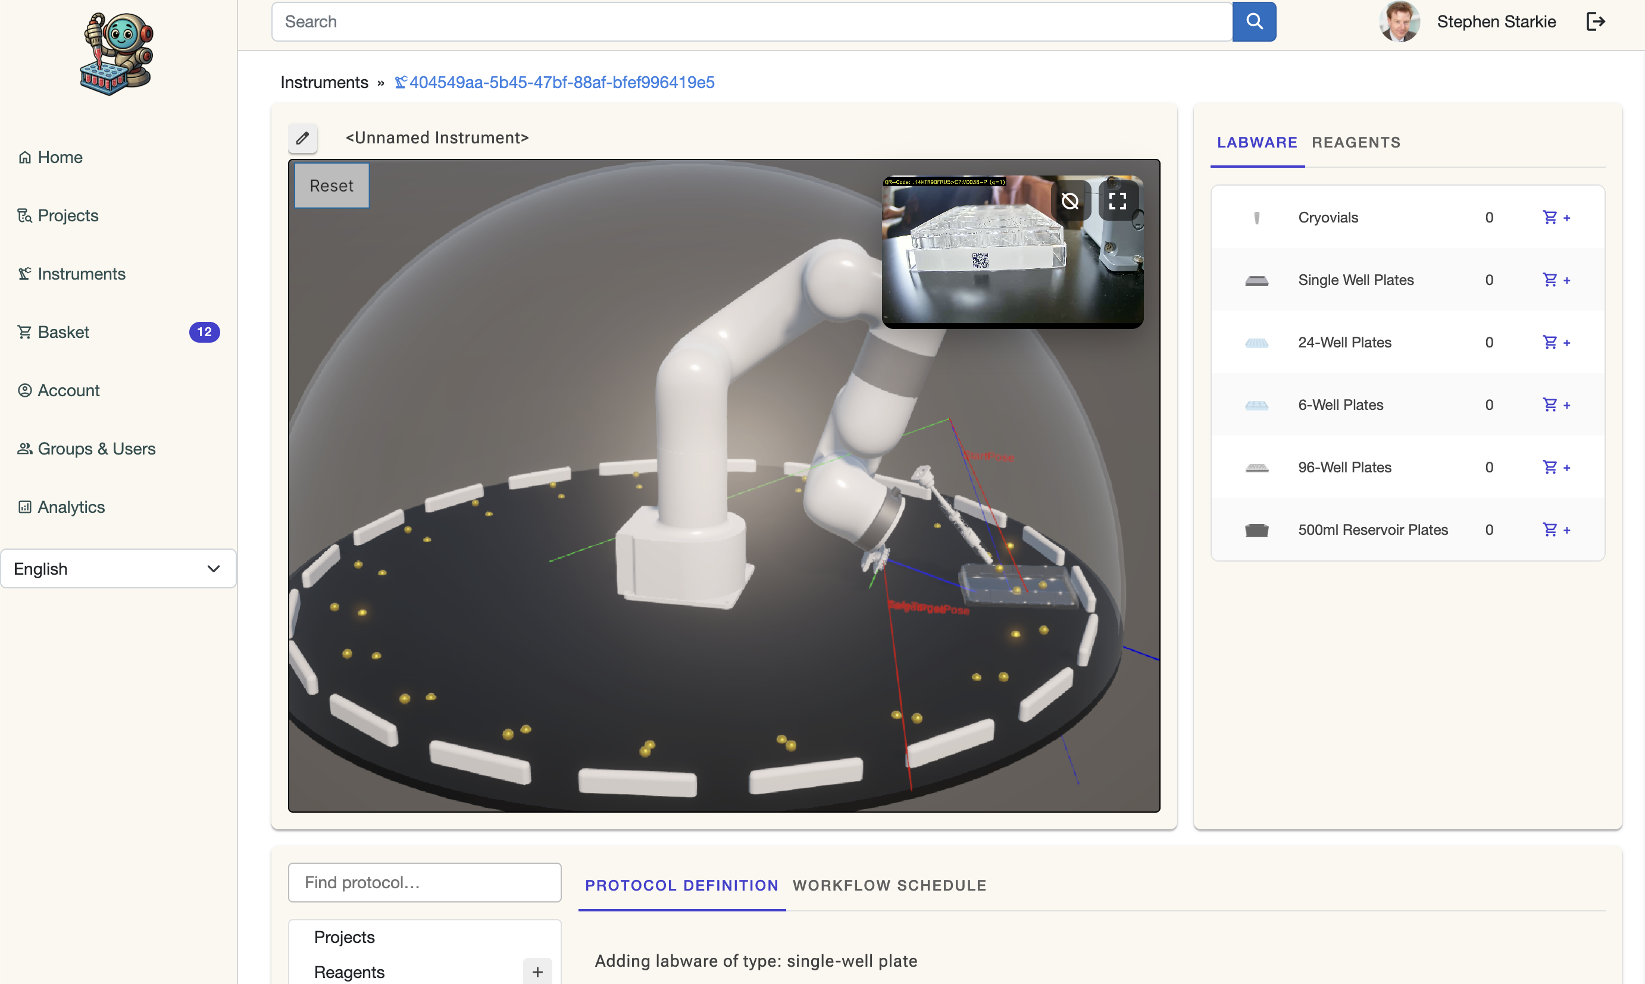Open Basket in the sidebar

click(63, 332)
